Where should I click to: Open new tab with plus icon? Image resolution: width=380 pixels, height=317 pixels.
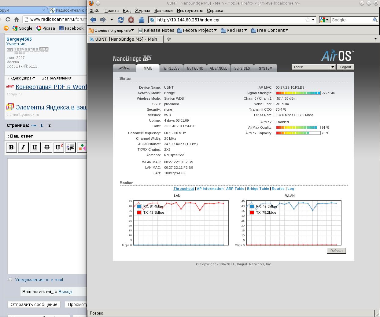[x=168, y=39]
